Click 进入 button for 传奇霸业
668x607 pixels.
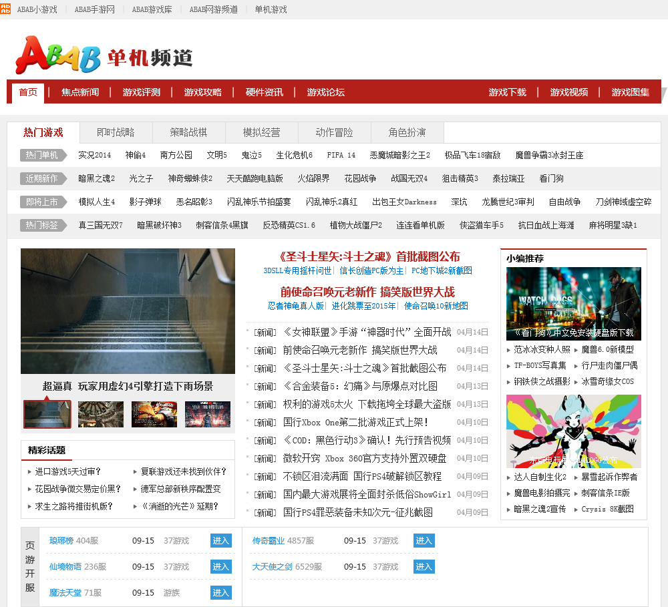424,541
